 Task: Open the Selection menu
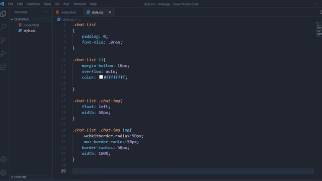[33, 4]
